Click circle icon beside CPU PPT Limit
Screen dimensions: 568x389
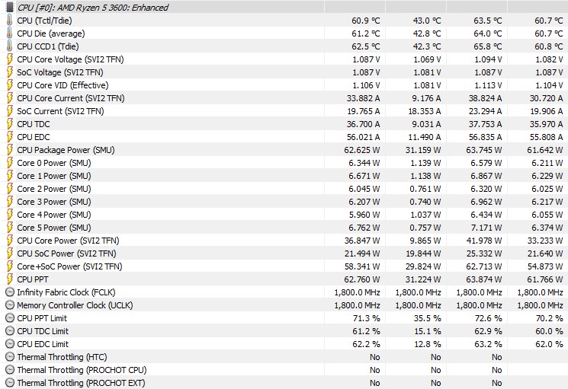10,318
